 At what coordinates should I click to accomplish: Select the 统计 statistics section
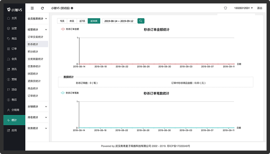[x=14, y=120]
